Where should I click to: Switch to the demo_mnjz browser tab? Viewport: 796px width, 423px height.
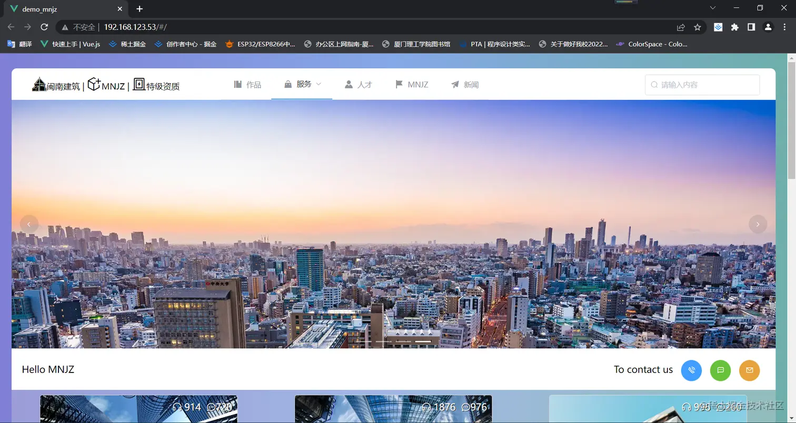(65, 9)
